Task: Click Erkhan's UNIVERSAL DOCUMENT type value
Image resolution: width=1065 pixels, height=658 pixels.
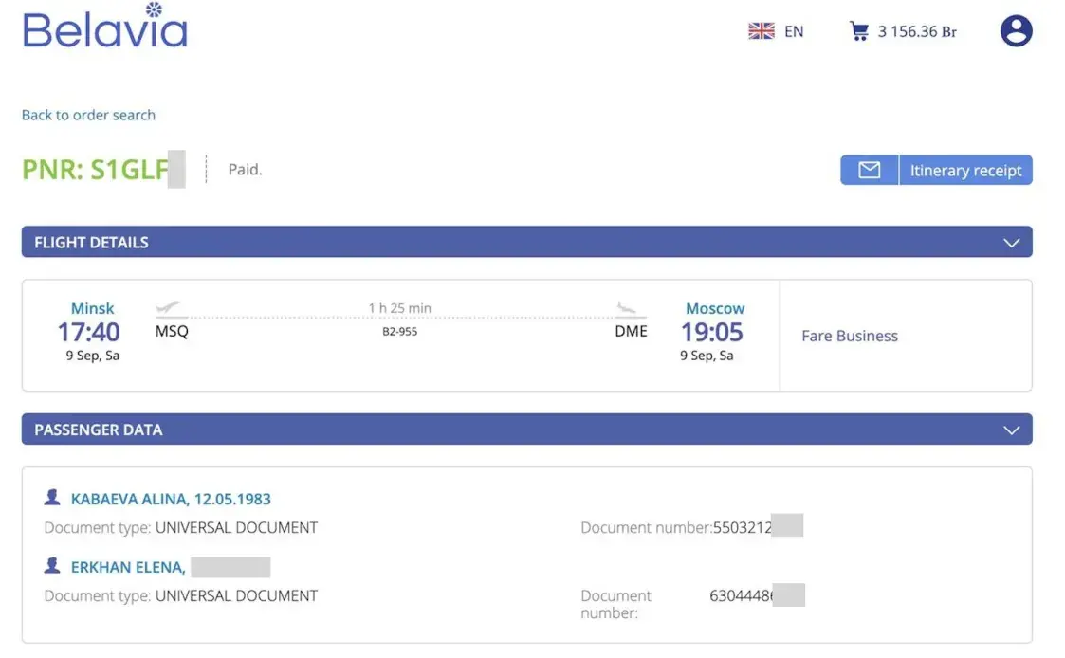Action: [236, 595]
